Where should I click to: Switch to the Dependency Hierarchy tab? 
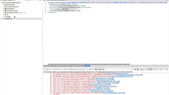(67, 66)
